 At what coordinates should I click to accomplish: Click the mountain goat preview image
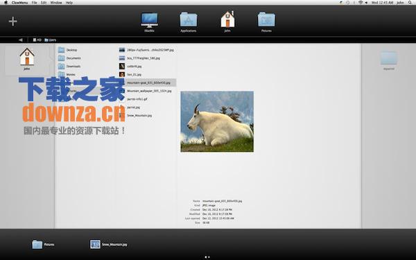point(217,121)
